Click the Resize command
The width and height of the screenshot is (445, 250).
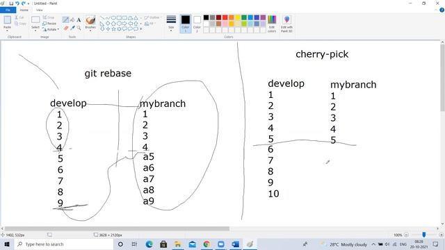pos(49,24)
